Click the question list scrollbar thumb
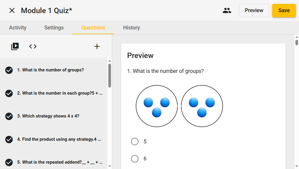 (110, 75)
